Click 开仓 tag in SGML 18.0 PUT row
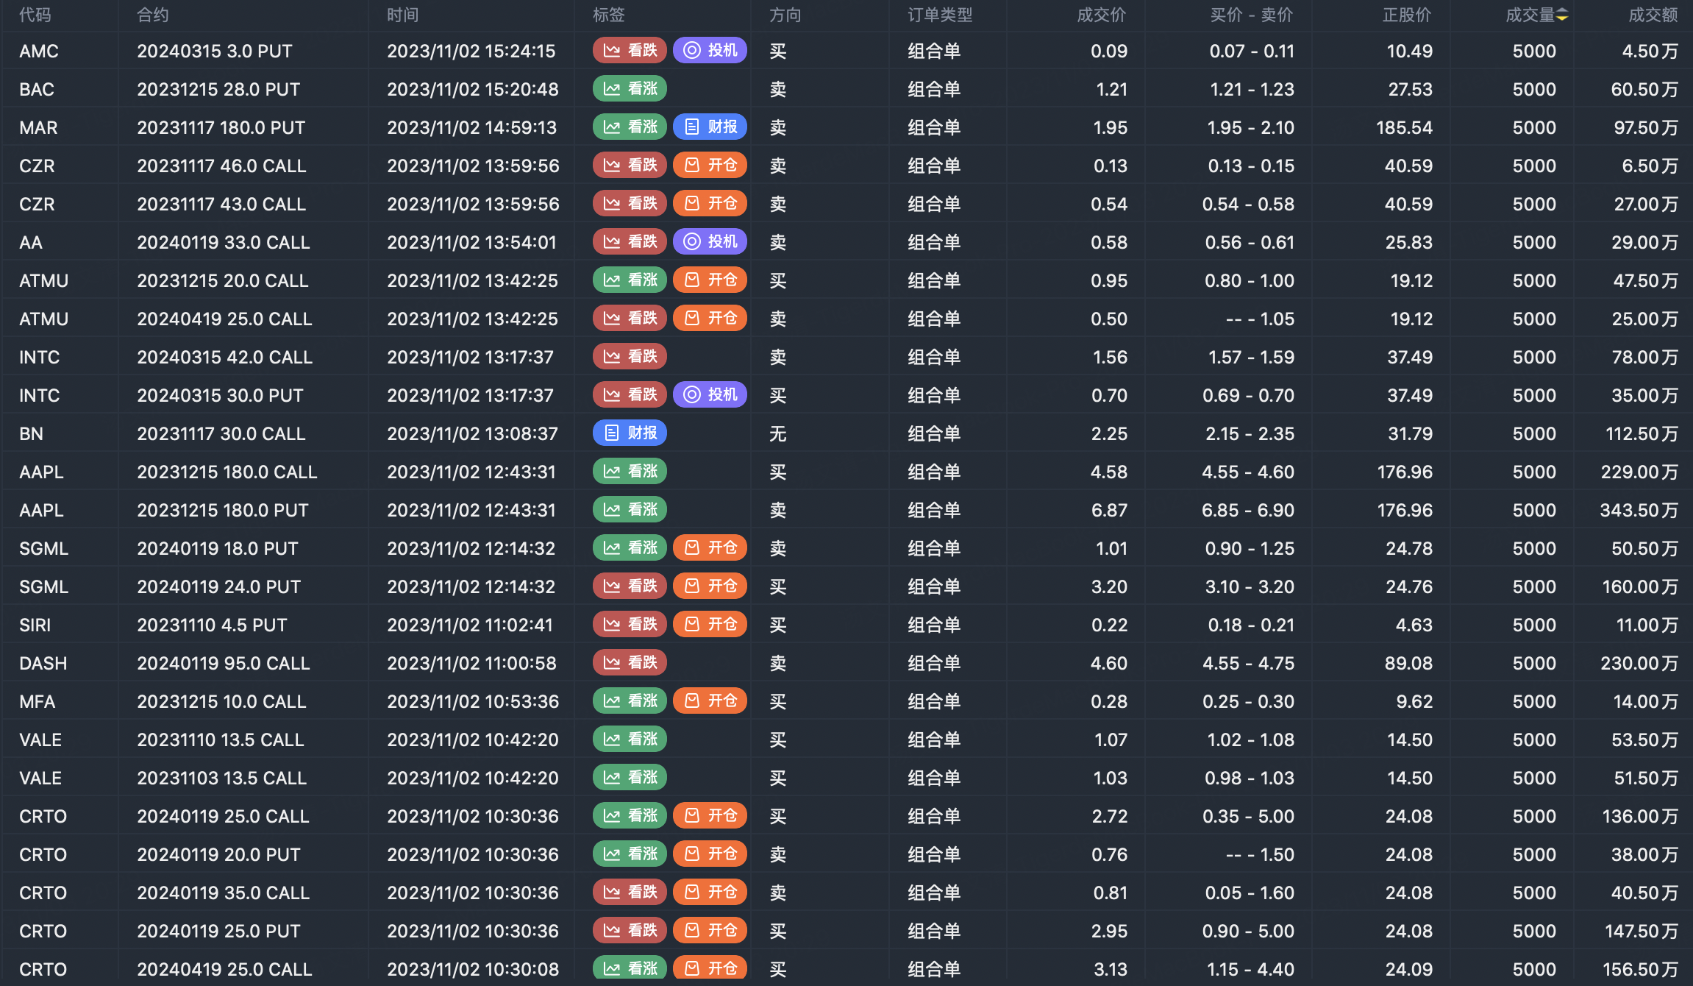The width and height of the screenshot is (1693, 986). point(710,547)
